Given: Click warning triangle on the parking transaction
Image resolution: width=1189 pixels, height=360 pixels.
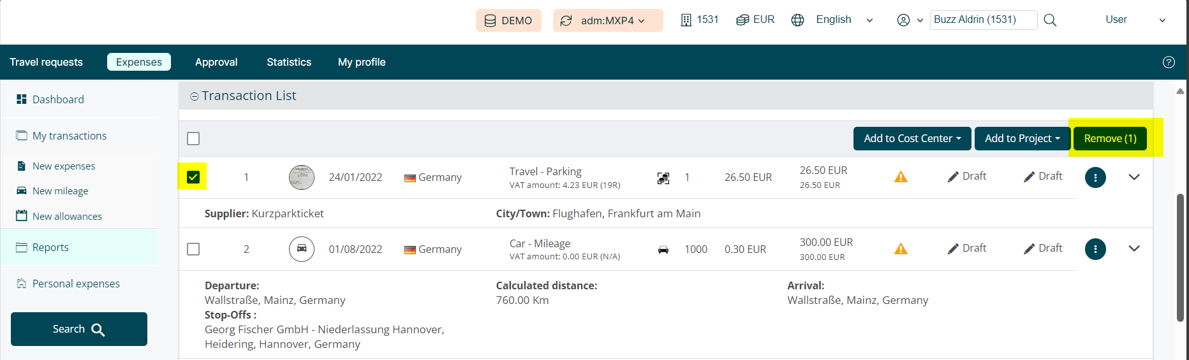Looking at the screenshot, I should point(900,177).
